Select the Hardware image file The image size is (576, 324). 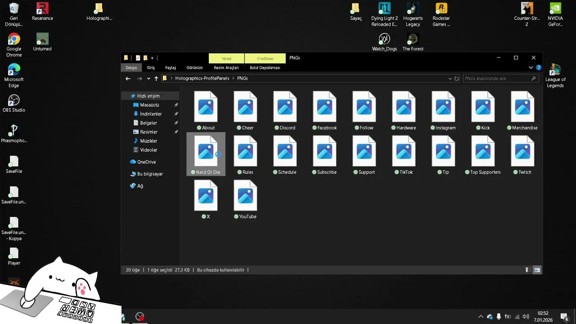404,111
